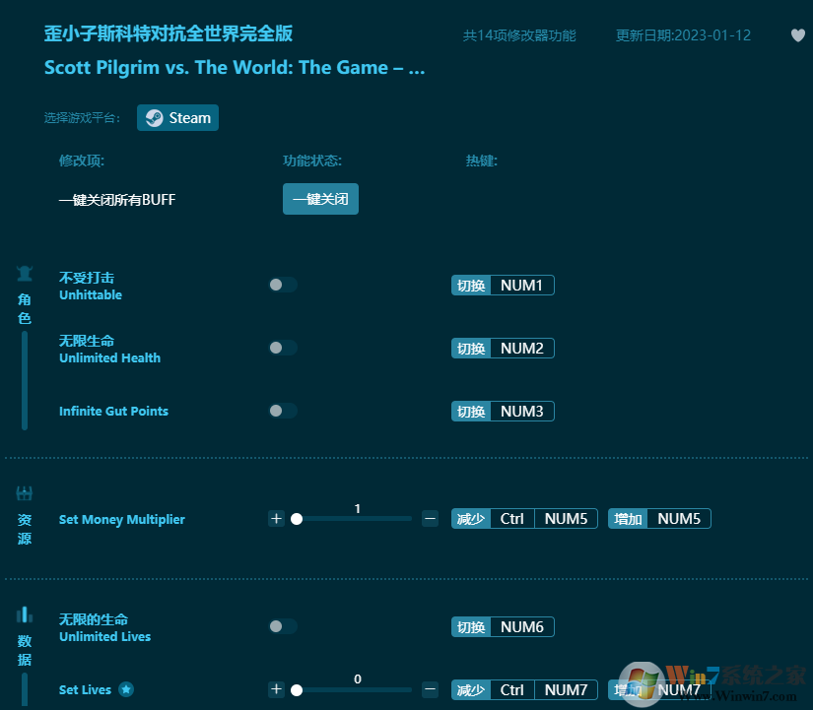
Task: Click plus icon for Set Lives
Action: [x=276, y=689]
